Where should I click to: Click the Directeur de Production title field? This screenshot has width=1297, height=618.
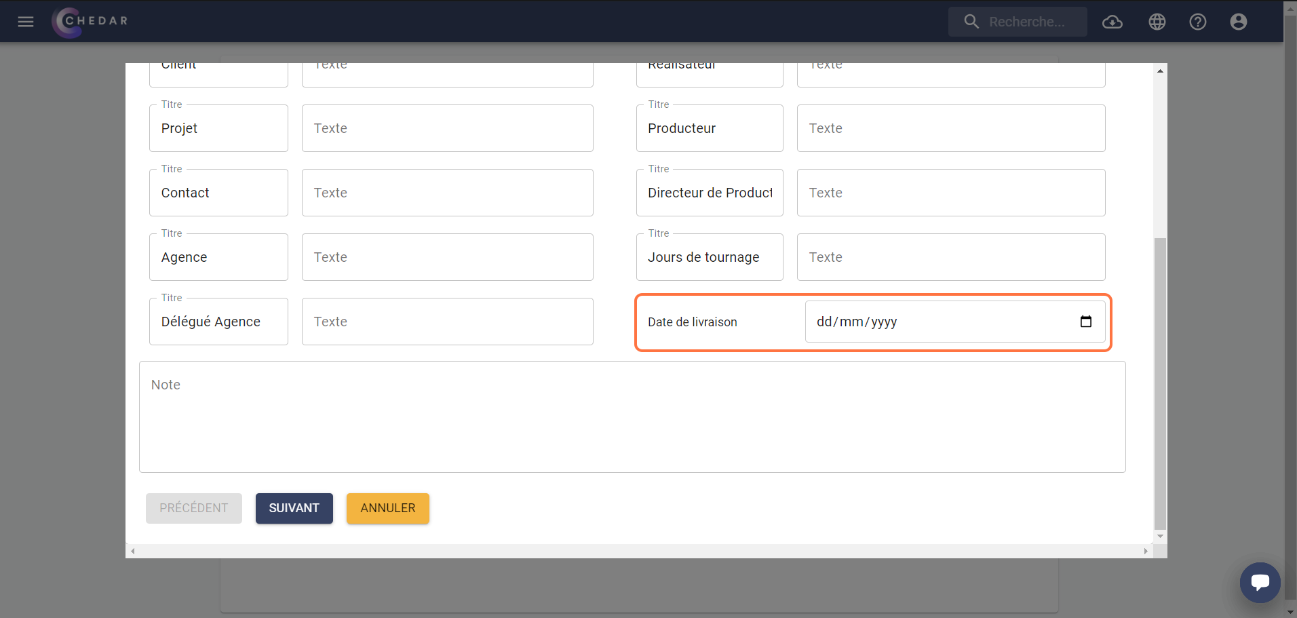pos(710,193)
